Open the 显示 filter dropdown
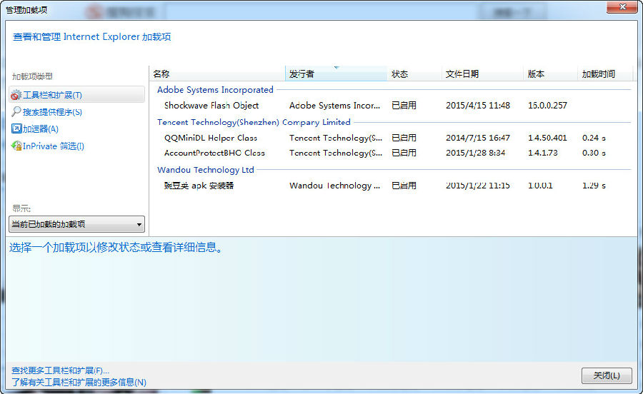 (x=76, y=224)
